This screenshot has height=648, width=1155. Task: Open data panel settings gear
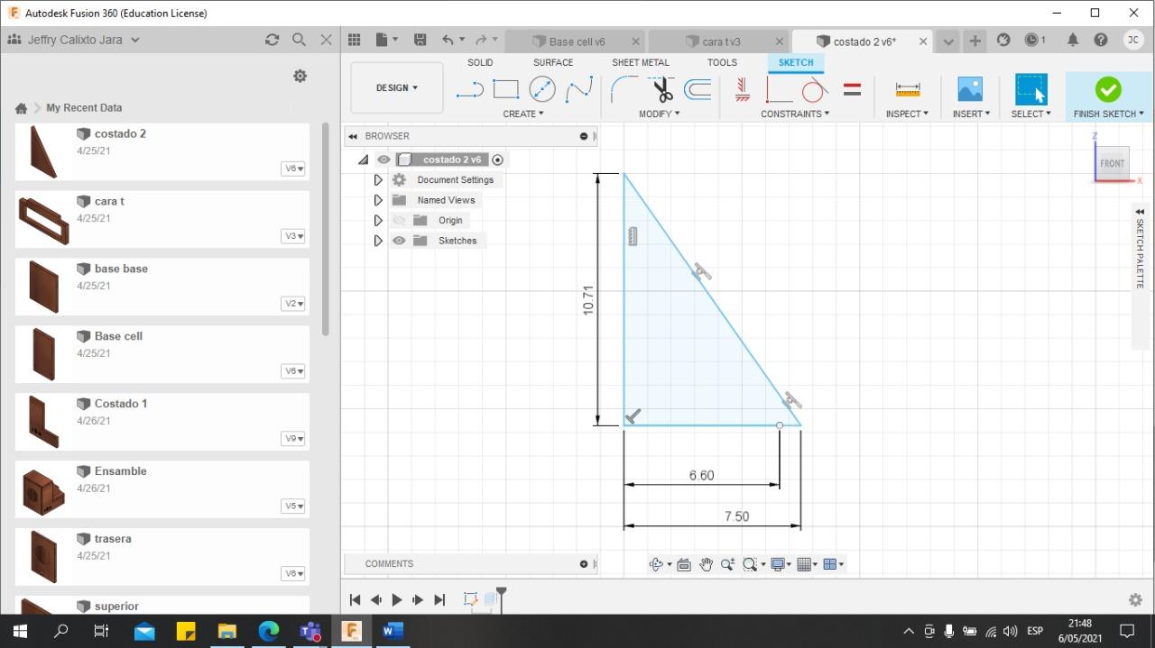(x=300, y=77)
